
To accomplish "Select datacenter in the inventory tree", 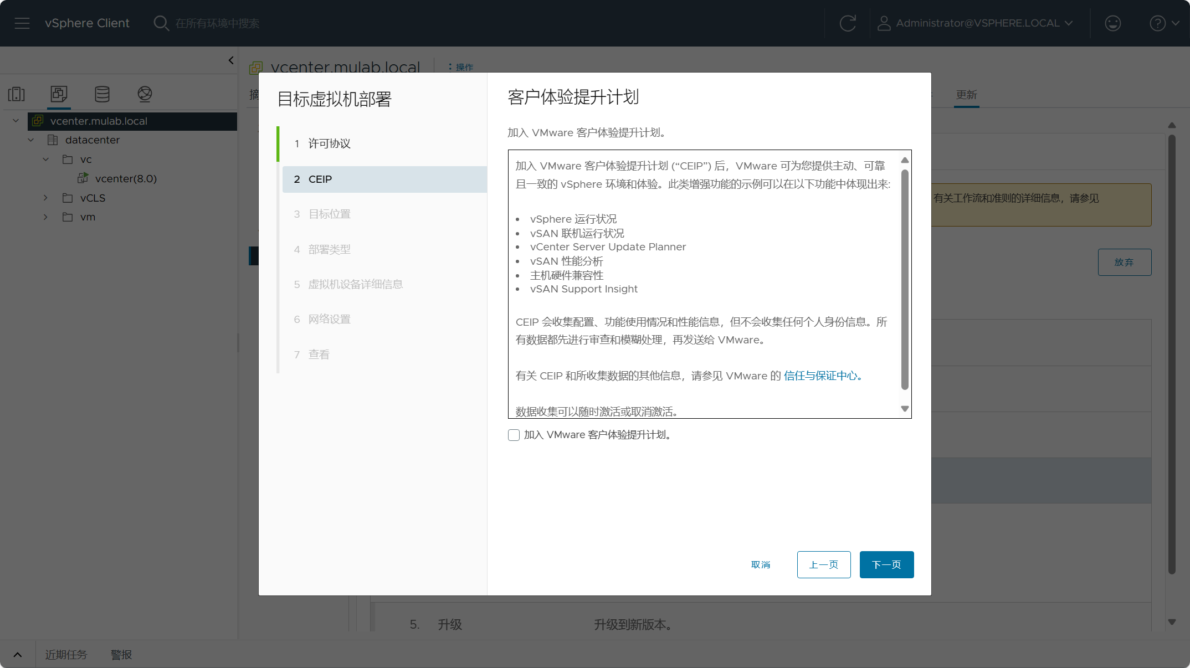I will (x=92, y=140).
